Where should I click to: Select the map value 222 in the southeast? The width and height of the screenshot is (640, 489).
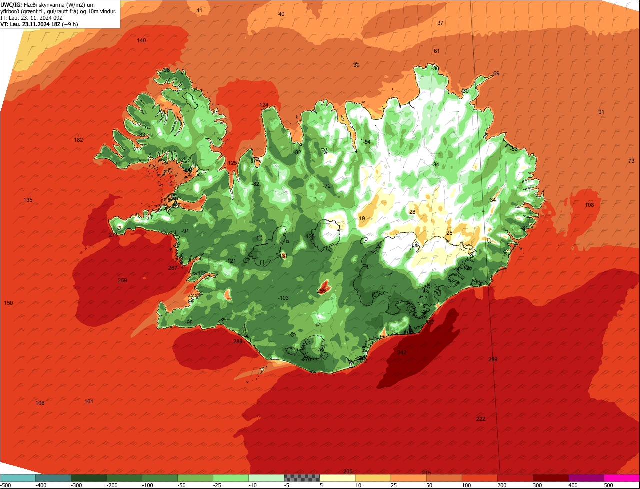[481, 419]
